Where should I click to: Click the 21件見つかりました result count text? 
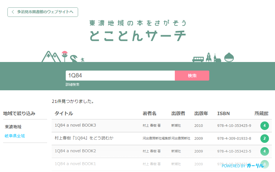tap(73, 101)
